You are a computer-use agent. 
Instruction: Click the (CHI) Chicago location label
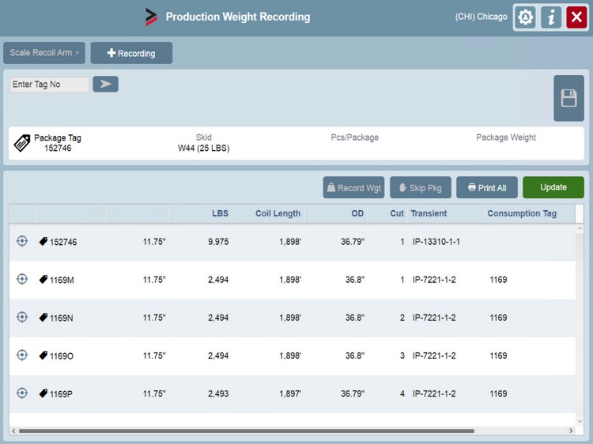[x=481, y=17]
